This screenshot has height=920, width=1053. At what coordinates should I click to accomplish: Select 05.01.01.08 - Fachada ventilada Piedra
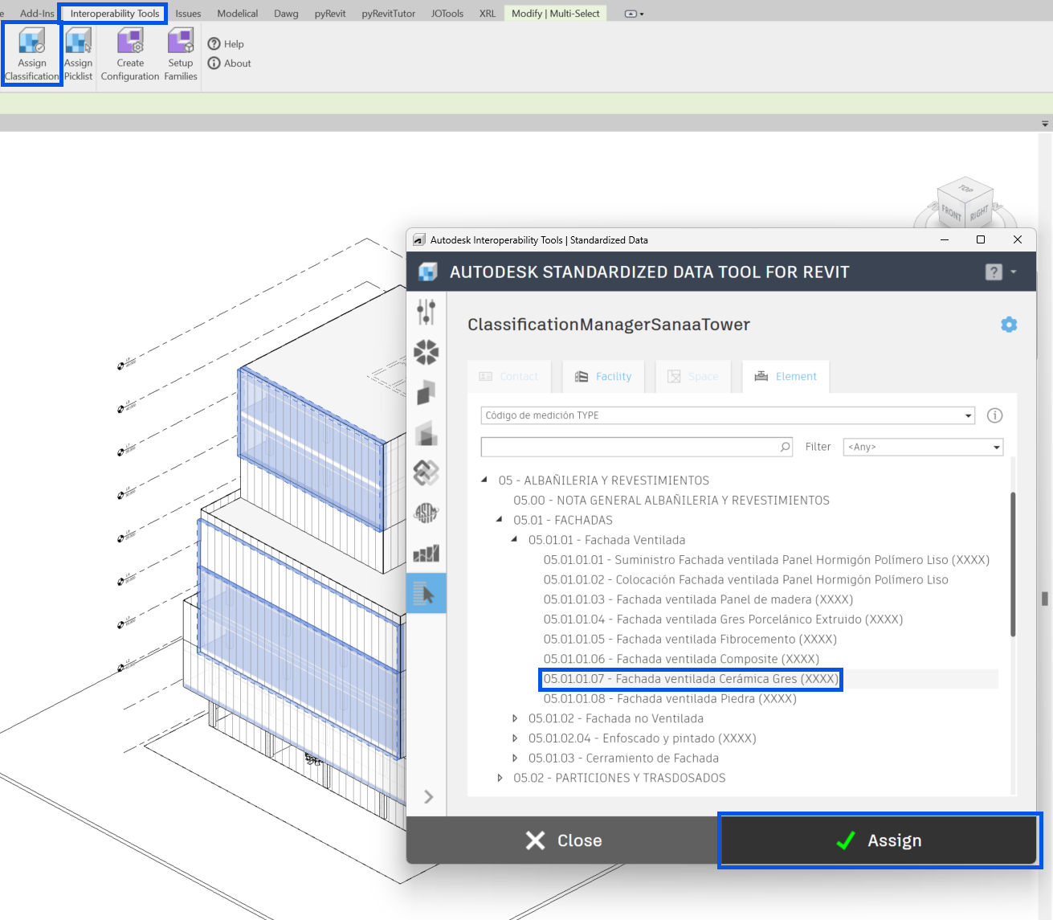pos(670,698)
